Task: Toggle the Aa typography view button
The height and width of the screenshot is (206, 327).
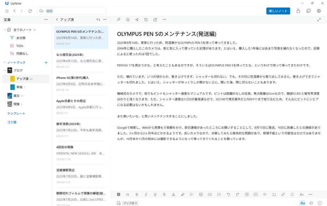Action: coord(302,203)
